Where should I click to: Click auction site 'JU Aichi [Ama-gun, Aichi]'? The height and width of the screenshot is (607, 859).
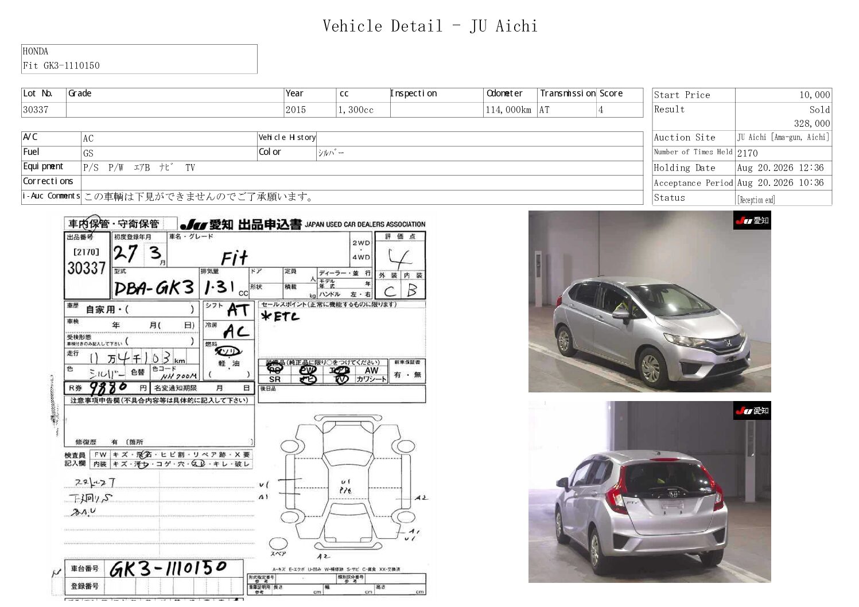tap(783, 138)
